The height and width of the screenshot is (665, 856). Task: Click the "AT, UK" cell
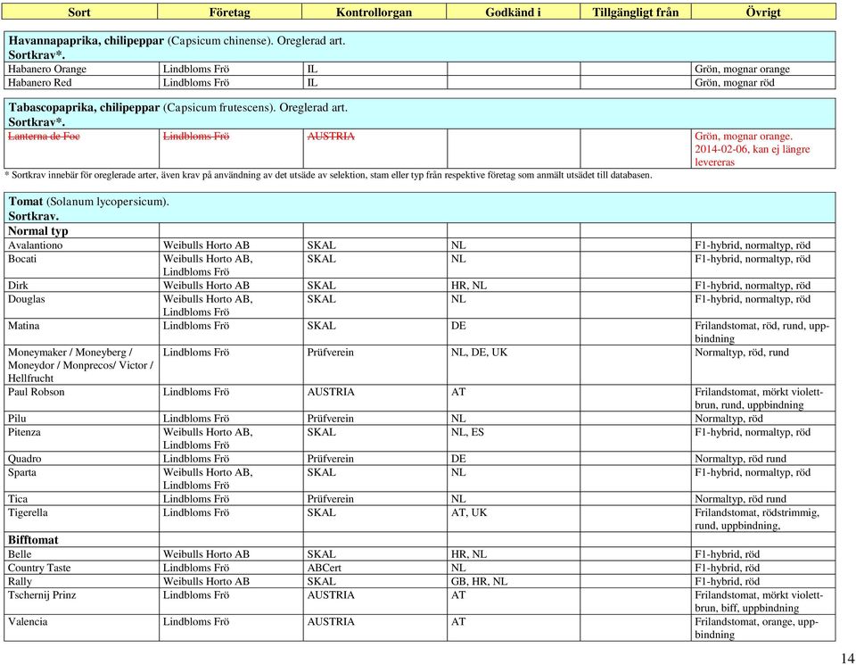click(x=469, y=512)
